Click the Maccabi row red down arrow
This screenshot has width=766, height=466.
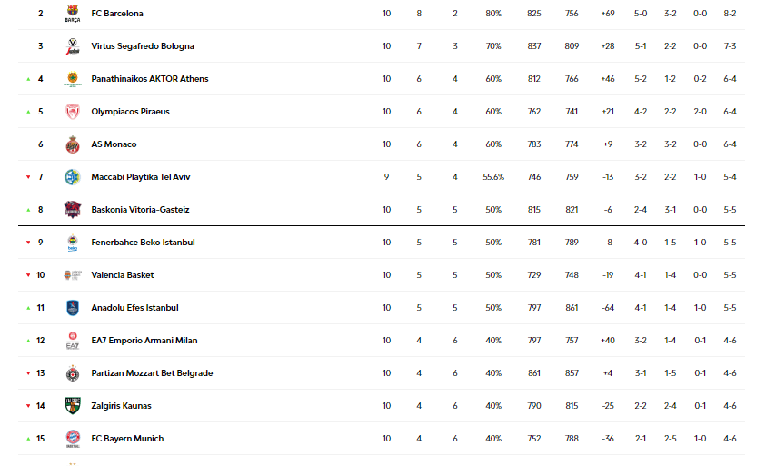[28, 177]
